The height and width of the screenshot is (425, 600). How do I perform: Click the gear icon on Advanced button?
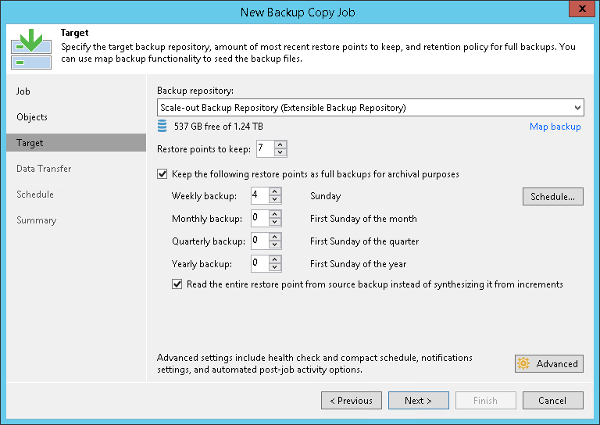coord(523,363)
